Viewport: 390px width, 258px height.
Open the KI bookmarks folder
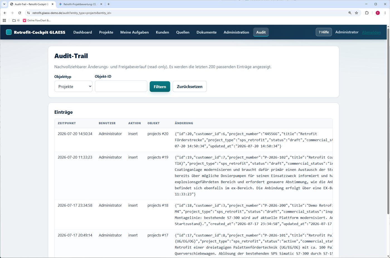[16, 20]
